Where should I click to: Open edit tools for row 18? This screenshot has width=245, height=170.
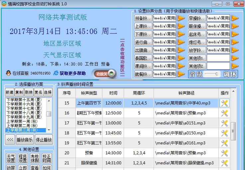(x=224, y=133)
